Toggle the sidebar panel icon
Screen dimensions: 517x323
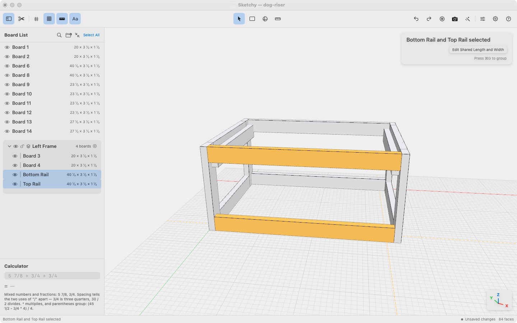point(9,19)
